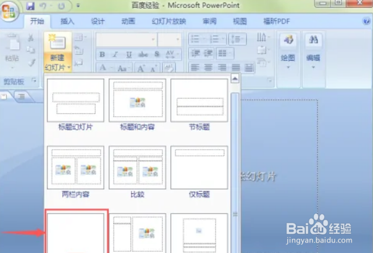Center the text

coord(208,68)
